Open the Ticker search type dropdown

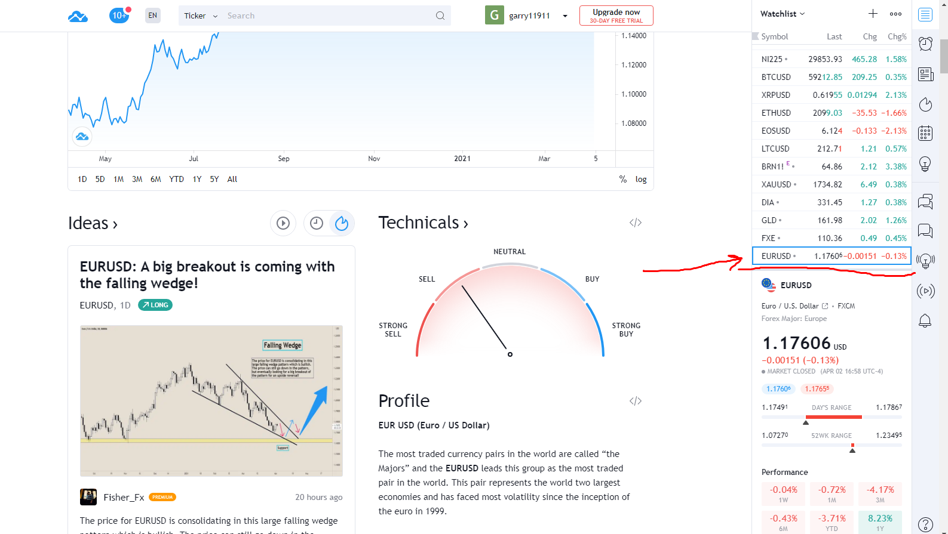click(x=200, y=16)
